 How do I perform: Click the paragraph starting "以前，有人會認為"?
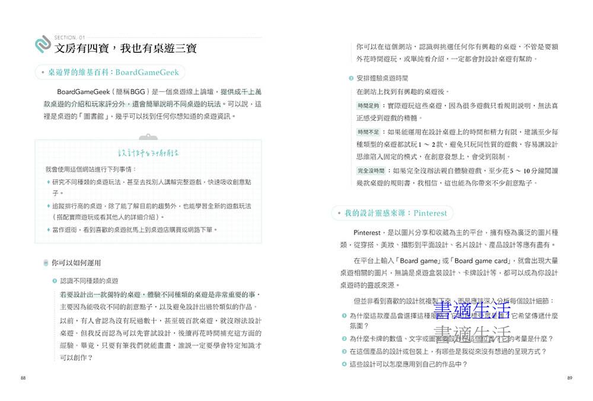coord(160,339)
